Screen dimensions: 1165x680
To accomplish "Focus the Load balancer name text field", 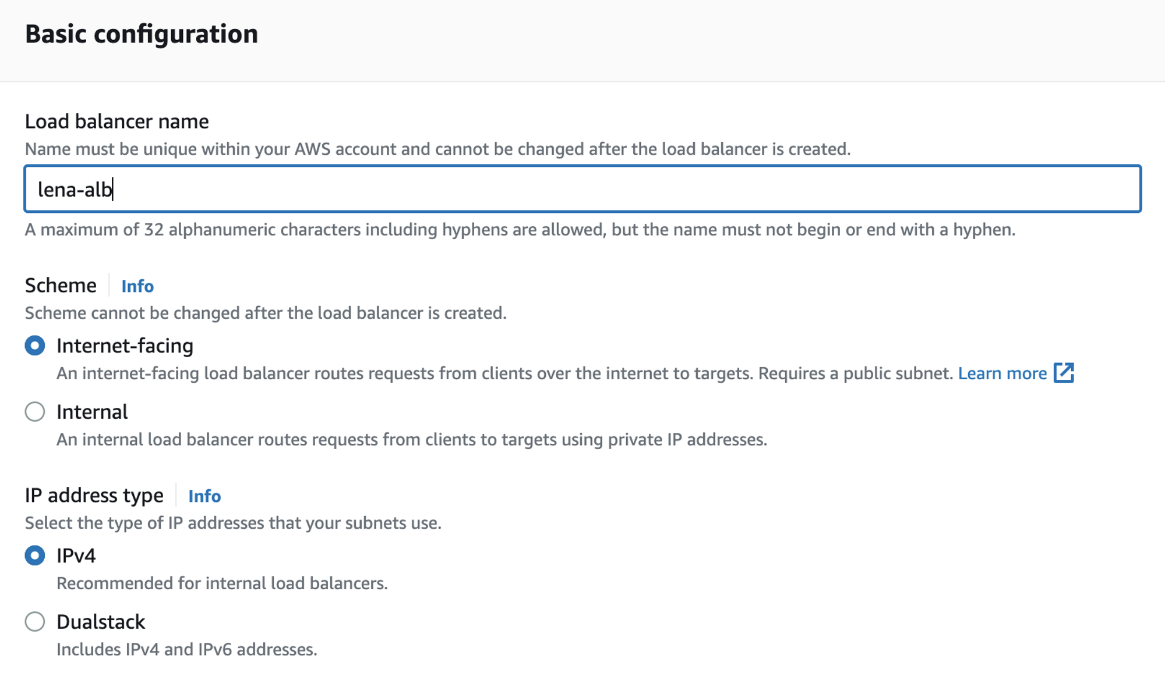I will (582, 189).
